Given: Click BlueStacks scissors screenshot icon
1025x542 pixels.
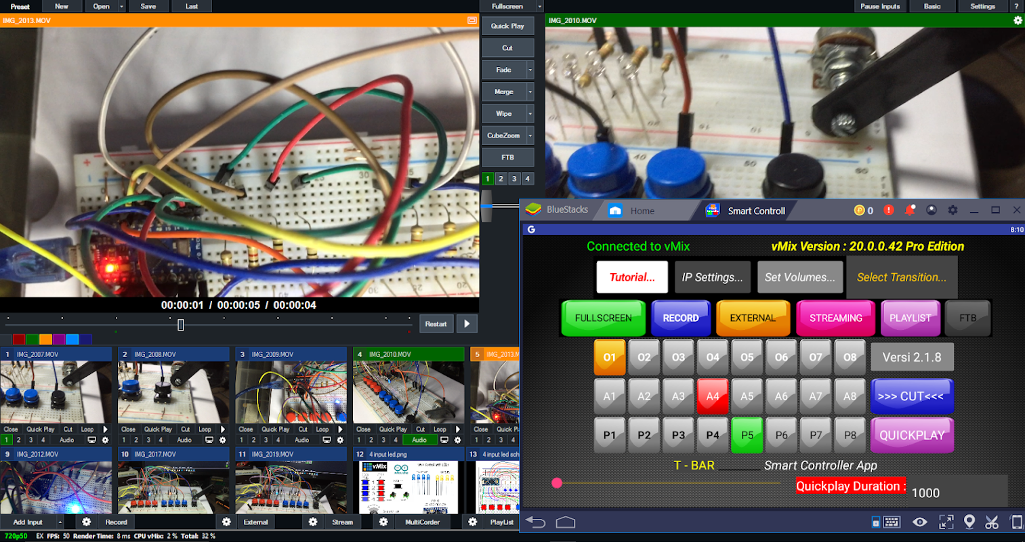Looking at the screenshot, I should tap(992, 522).
